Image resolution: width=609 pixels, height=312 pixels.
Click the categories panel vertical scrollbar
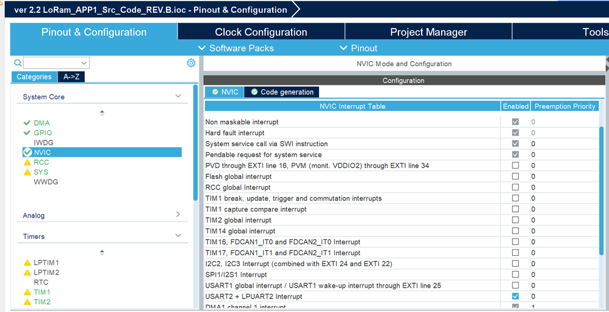coord(195,143)
